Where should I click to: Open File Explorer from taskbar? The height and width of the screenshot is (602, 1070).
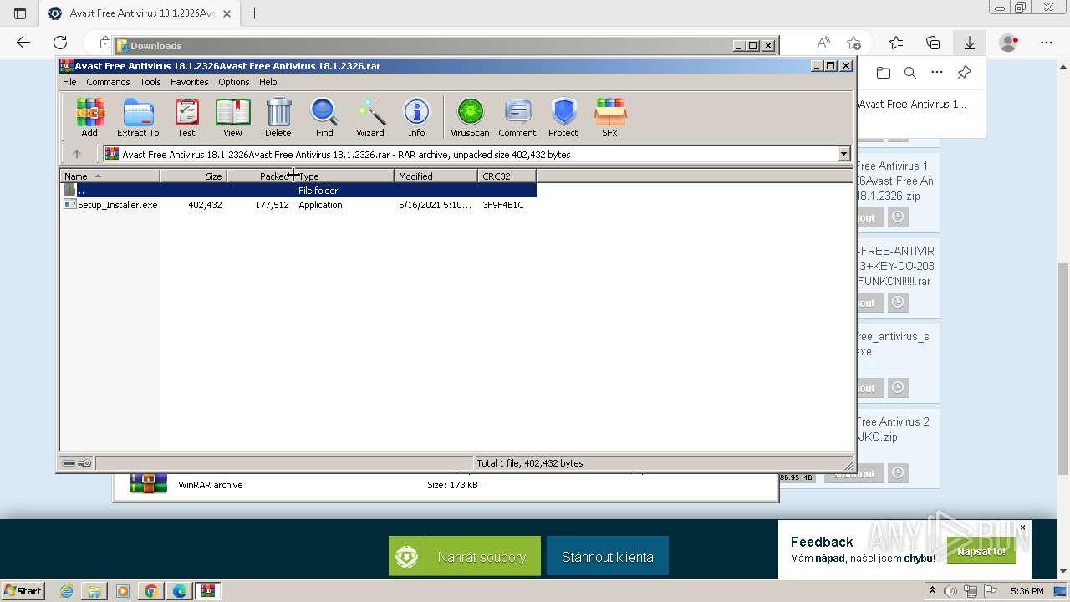click(94, 591)
